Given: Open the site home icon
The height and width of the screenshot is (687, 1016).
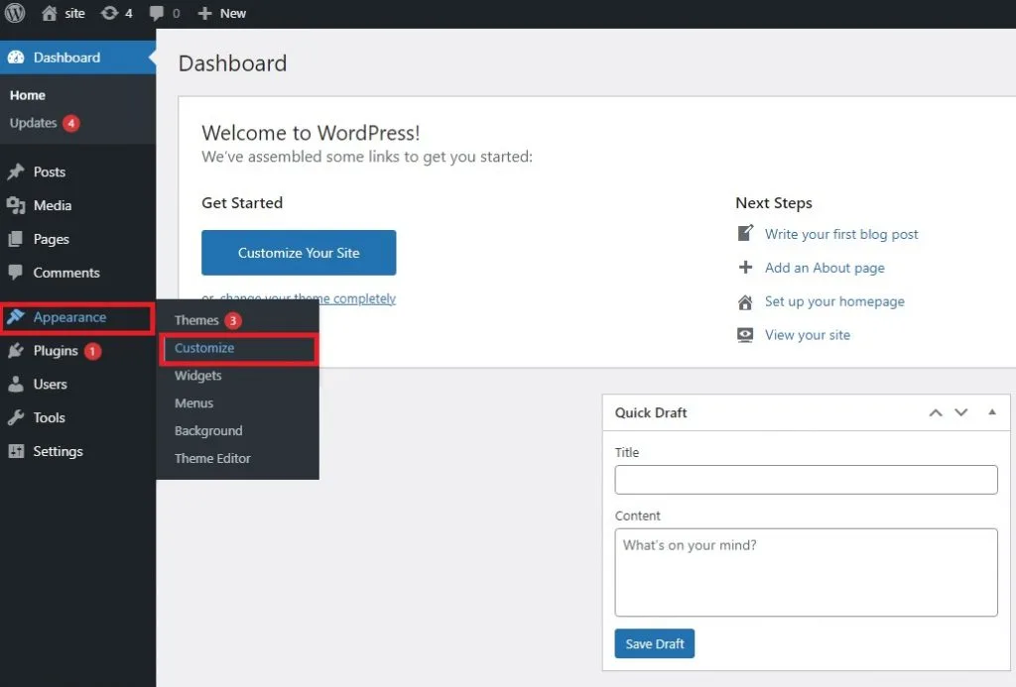Looking at the screenshot, I should point(50,13).
